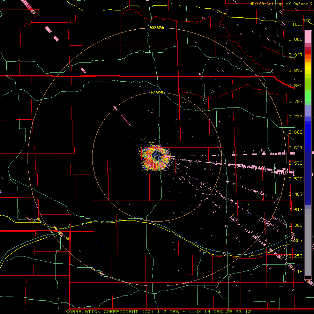Image resolution: width=314 pixels, height=314 pixels.
Task: Click the [CC] legend heading
Action: [x=298, y=24]
